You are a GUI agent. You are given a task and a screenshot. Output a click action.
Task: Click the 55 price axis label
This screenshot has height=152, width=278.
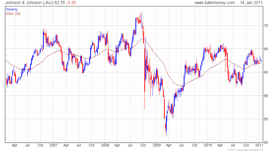click(266, 96)
